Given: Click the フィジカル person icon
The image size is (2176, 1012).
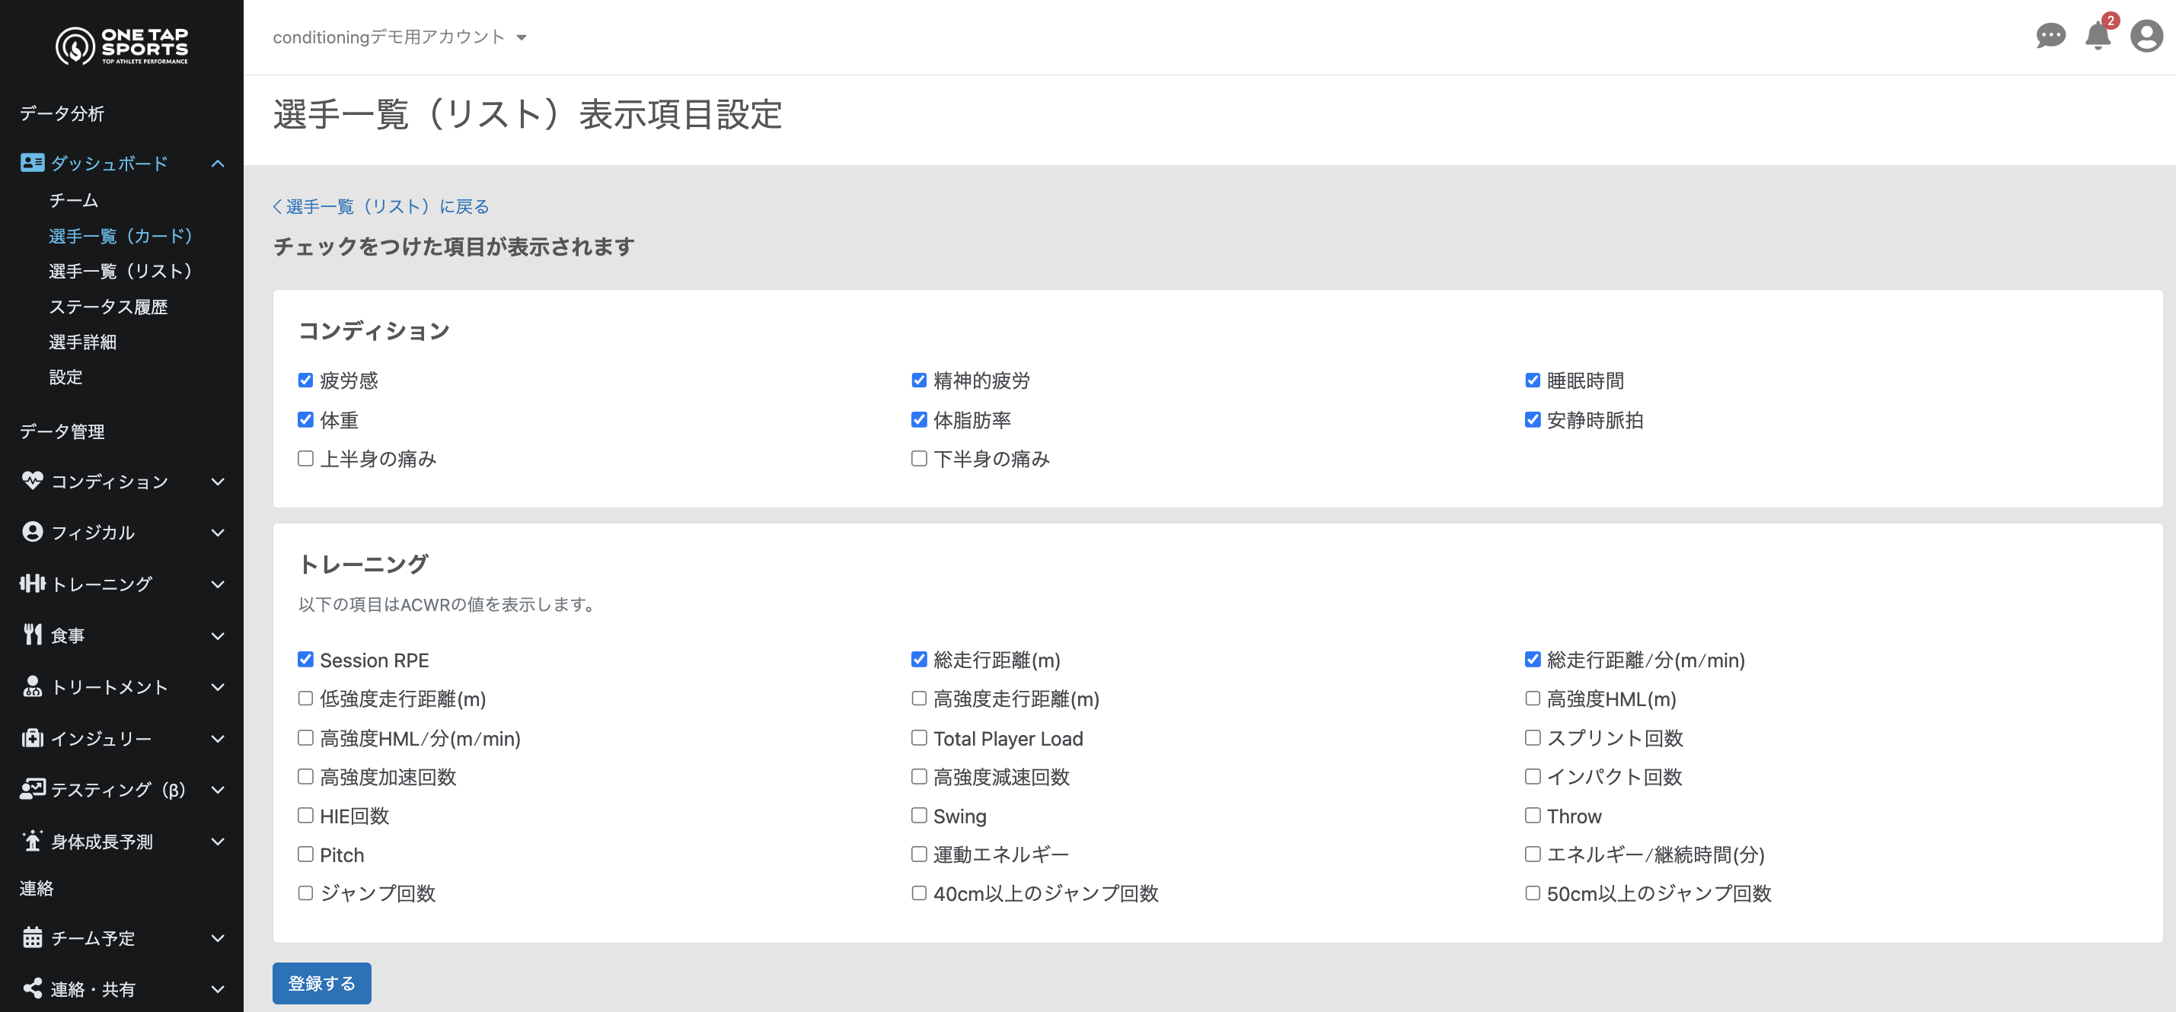Looking at the screenshot, I should (x=32, y=532).
